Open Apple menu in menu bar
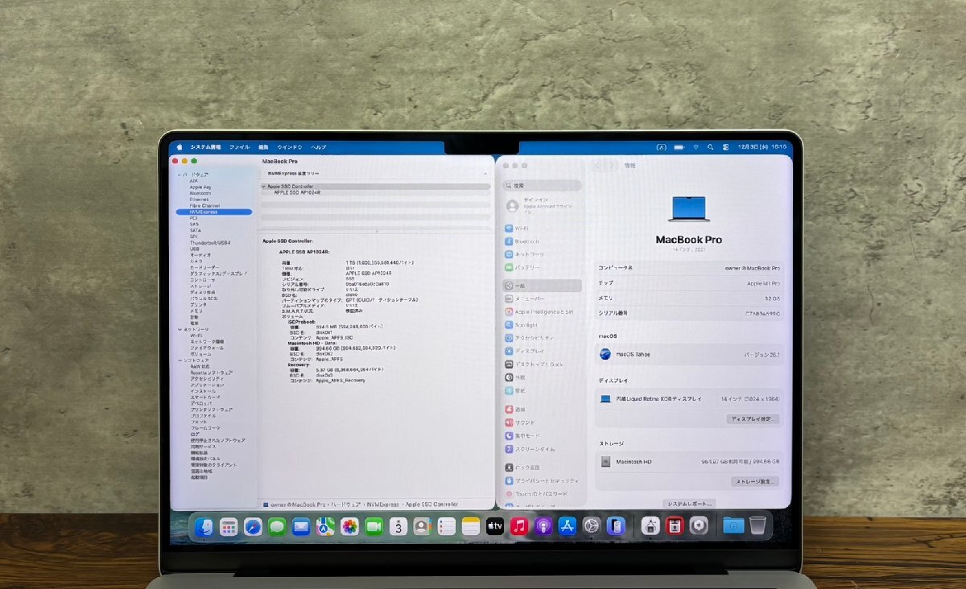 pos(179,147)
